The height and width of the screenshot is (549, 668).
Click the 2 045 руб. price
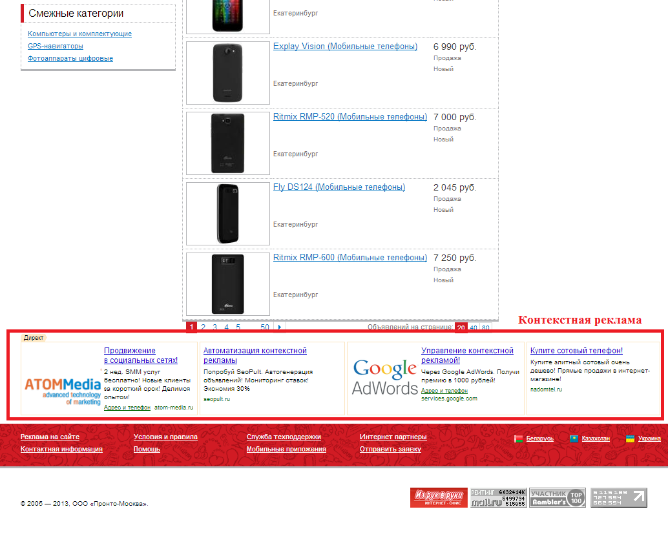(x=455, y=187)
